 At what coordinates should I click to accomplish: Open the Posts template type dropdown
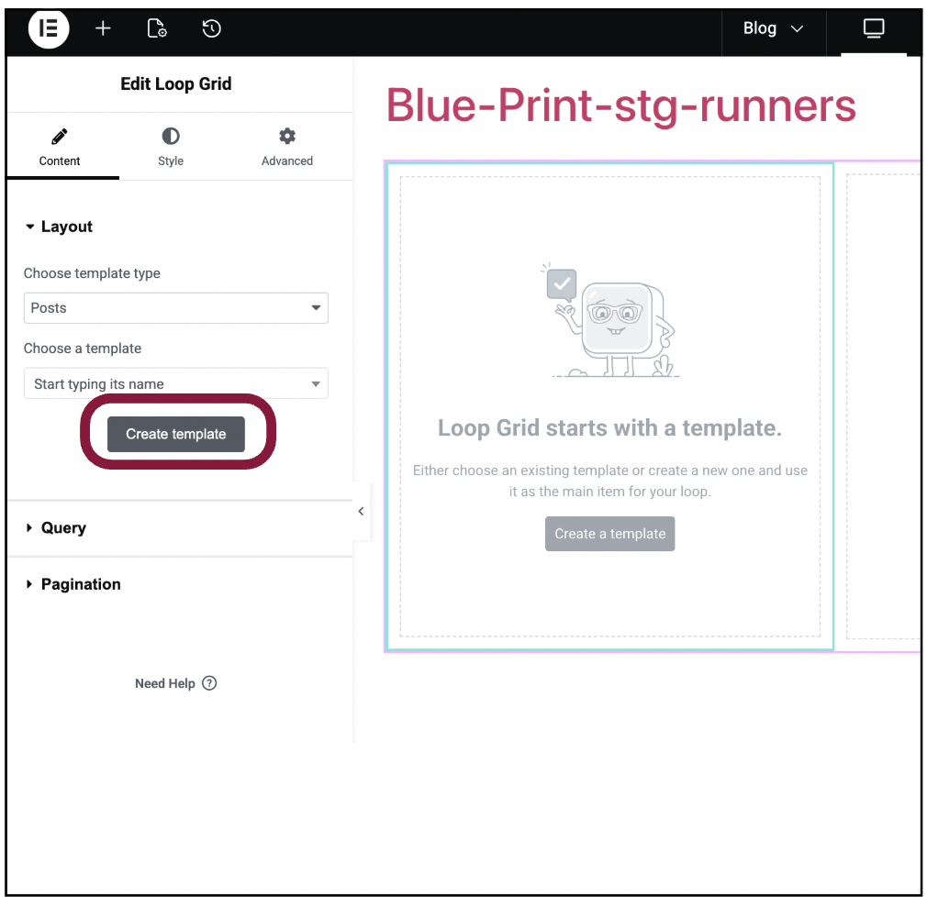coord(175,308)
